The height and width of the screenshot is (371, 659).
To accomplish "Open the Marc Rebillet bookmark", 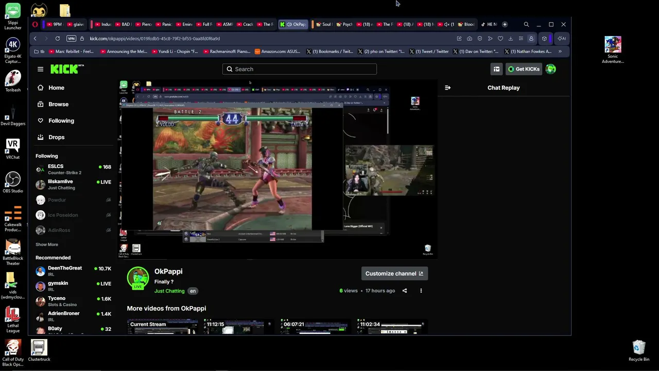I will (x=72, y=52).
